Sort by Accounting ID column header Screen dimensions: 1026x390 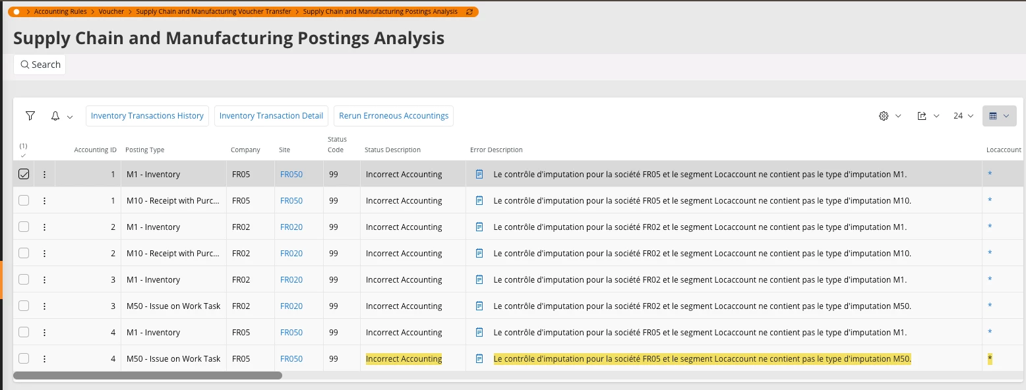pyautogui.click(x=95, y=150)
